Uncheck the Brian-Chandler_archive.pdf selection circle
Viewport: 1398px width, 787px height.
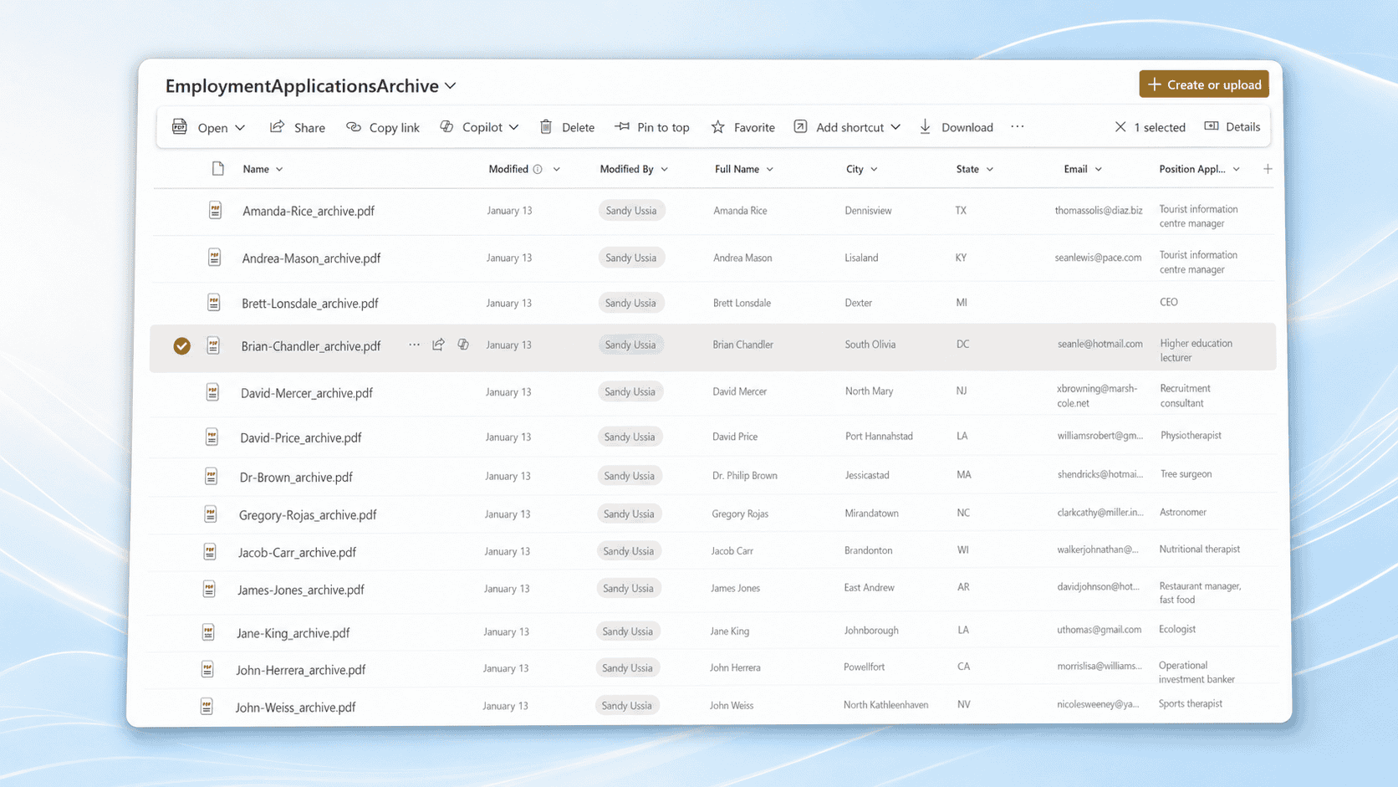(x=181, y=345)
